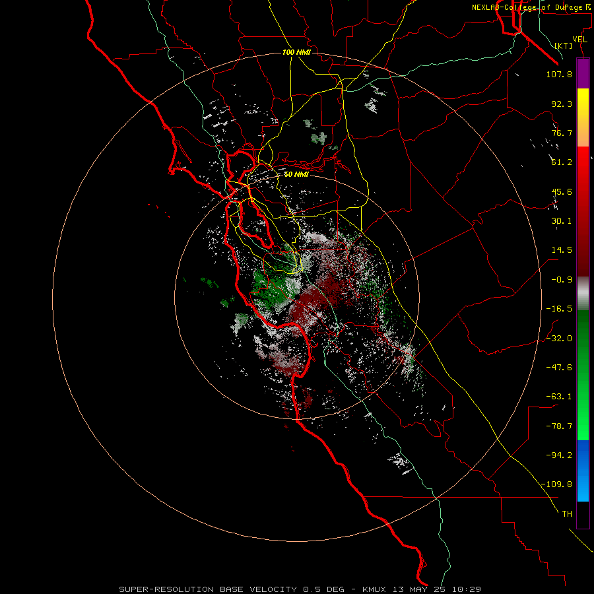The image size is (594, 594).
Task: Click the 100 NMI range ring label
Action: pos(296,52)
